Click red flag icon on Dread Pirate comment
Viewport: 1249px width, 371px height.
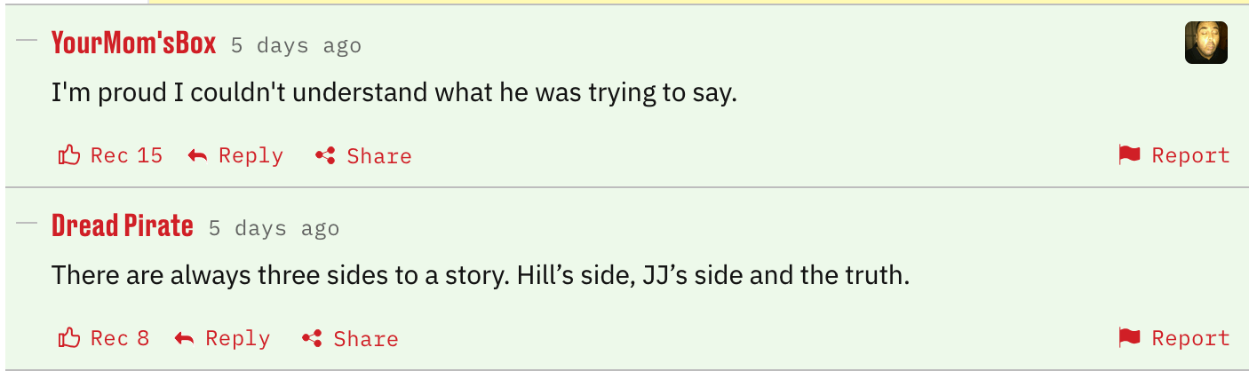click(1129, 338)
